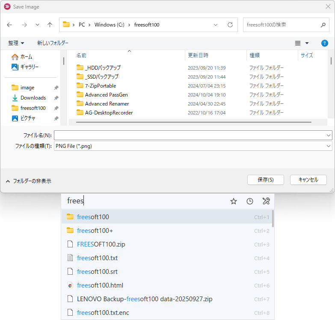Open recent locations chevron
The height and width of the screenshot is (320, 335).
[37, 25]
